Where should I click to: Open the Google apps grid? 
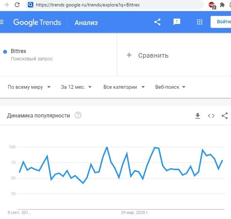[199, 22]
